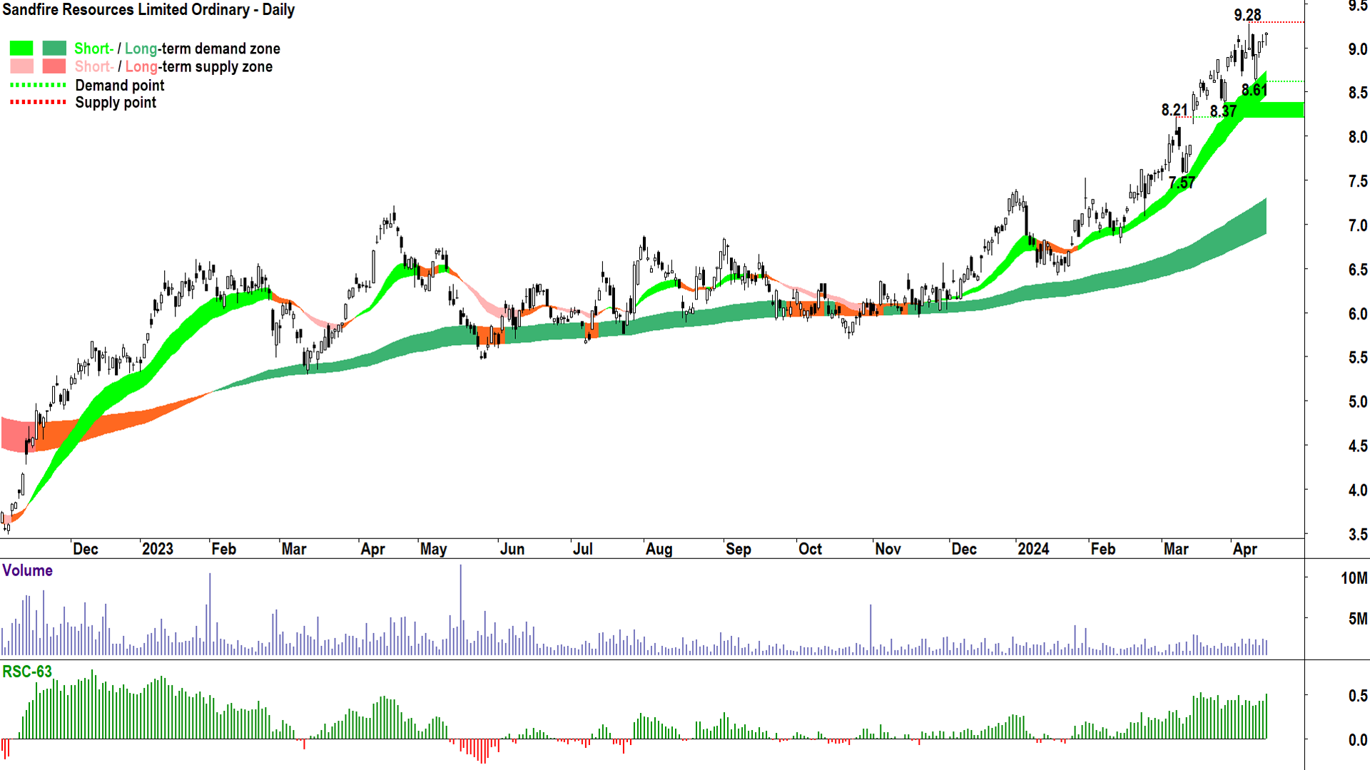This screenshot has height=770, width=1370.
Task: Click the dark green long-term demand swatch
Action: pyautogui.click(x=54, y=48)
